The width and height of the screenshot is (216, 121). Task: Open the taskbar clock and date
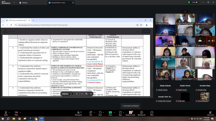206,119
